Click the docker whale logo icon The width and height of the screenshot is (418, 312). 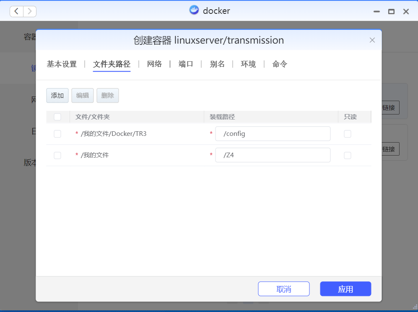tap(194, 10)
